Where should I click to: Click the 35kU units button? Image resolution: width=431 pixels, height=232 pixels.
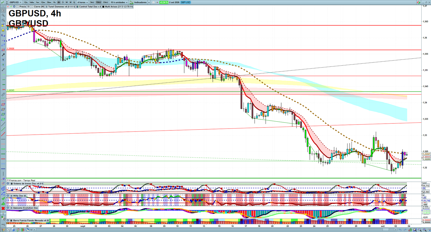[105, 2]
